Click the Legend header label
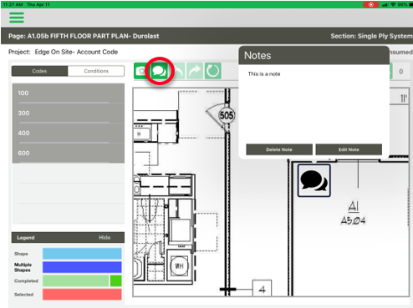 (x=26, y=238)
